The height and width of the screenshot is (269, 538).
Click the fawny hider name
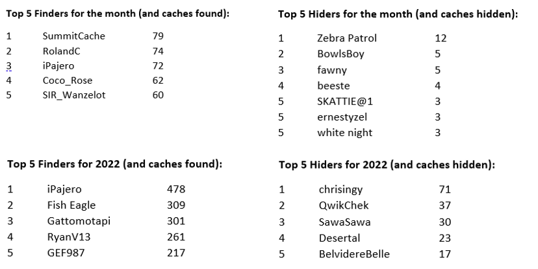click(332, 70)
